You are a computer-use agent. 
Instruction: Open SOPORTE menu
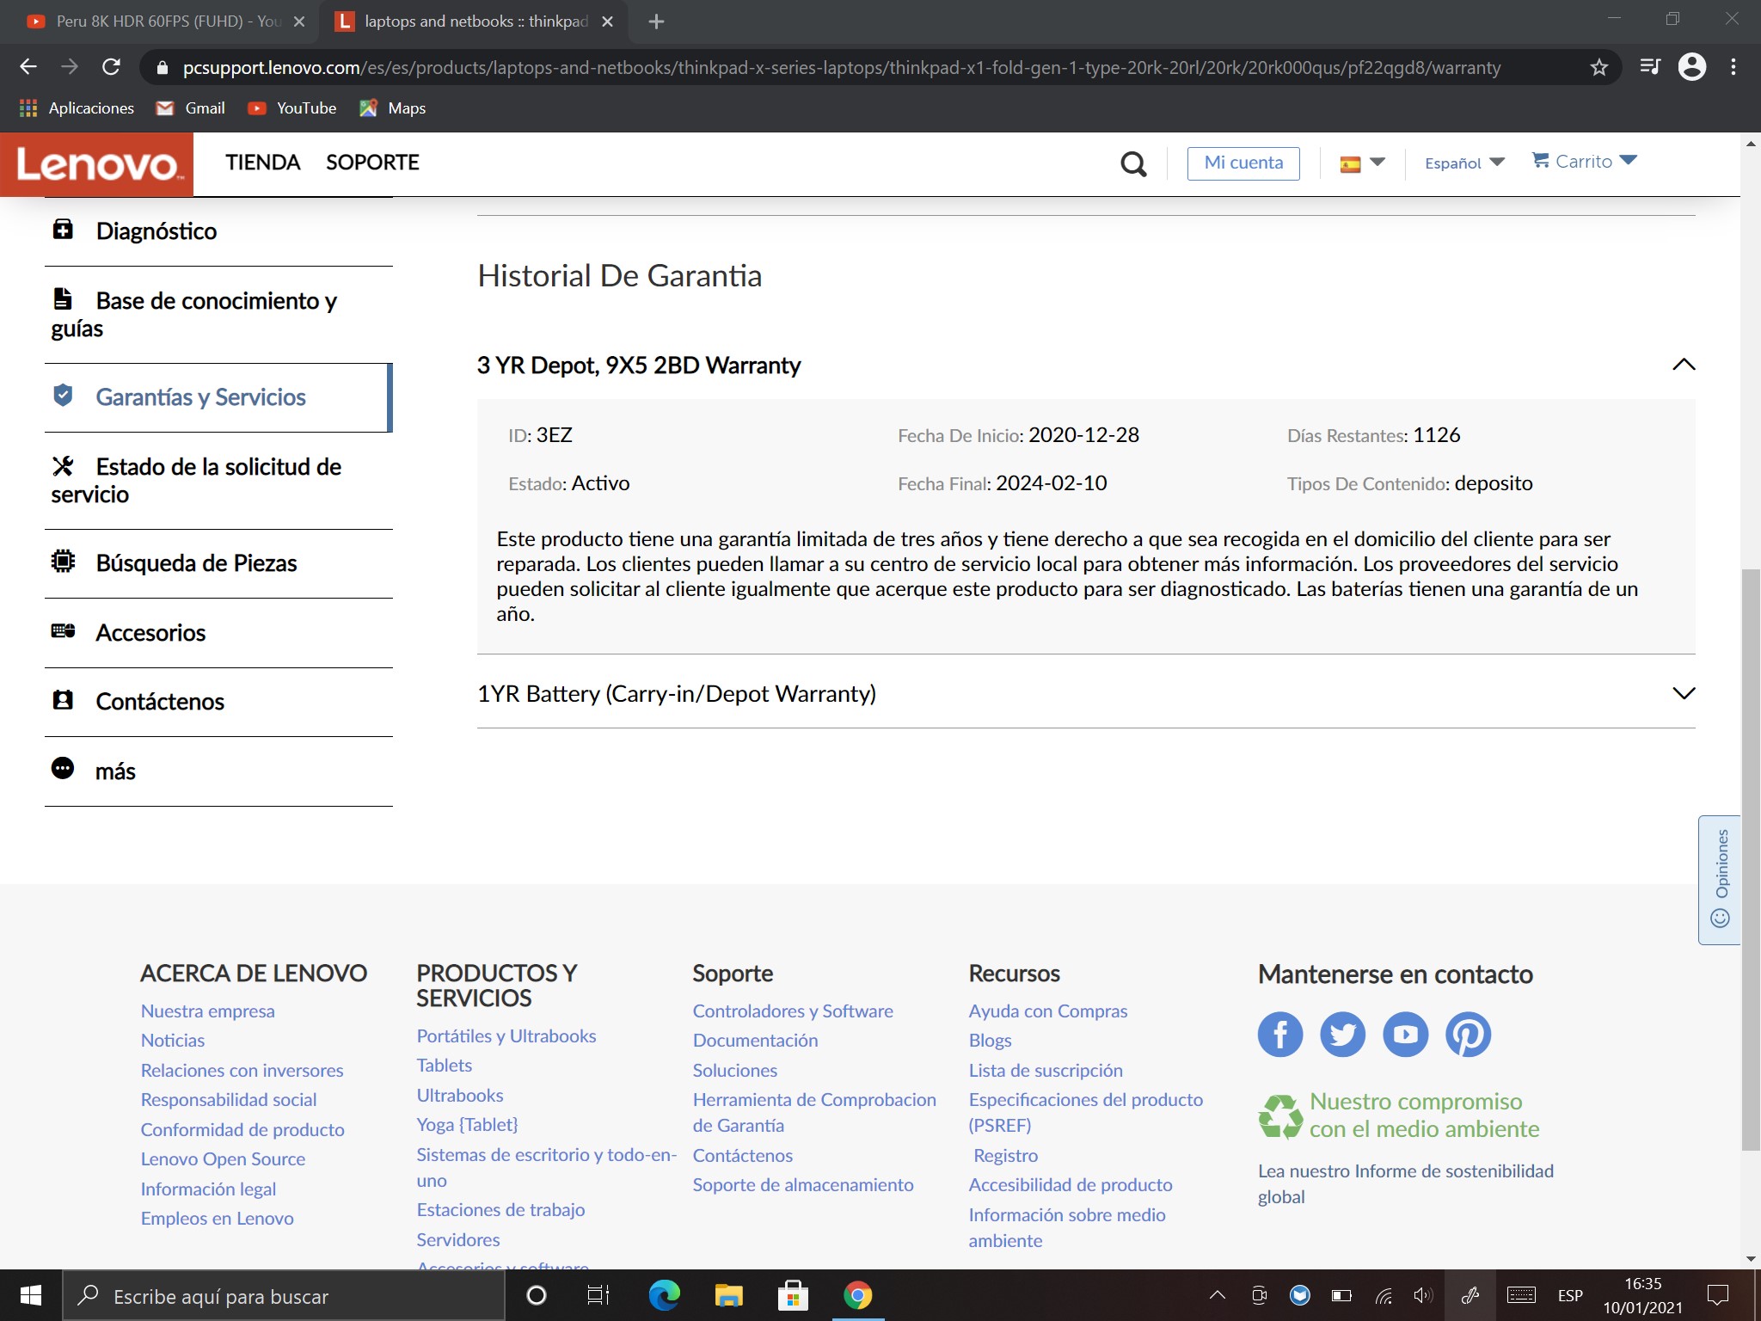pos(372,163)
